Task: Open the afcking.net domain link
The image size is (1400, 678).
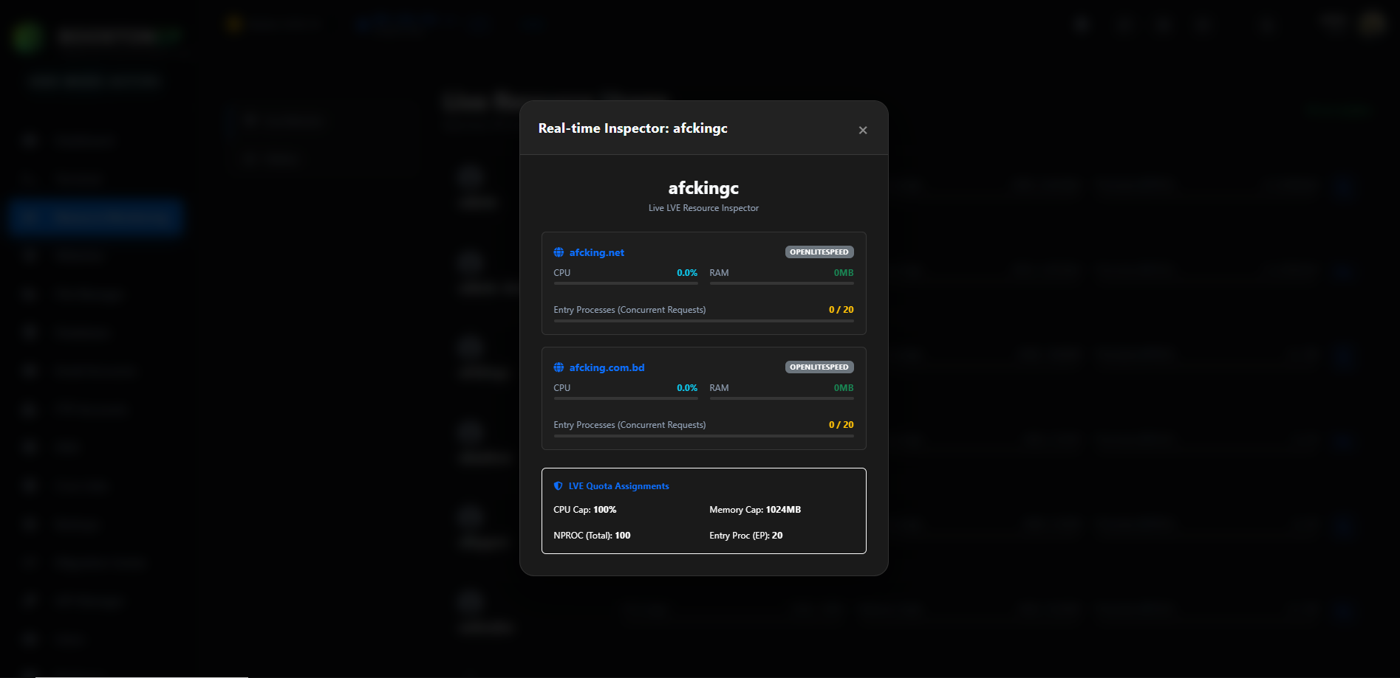Action: [595, 252]
